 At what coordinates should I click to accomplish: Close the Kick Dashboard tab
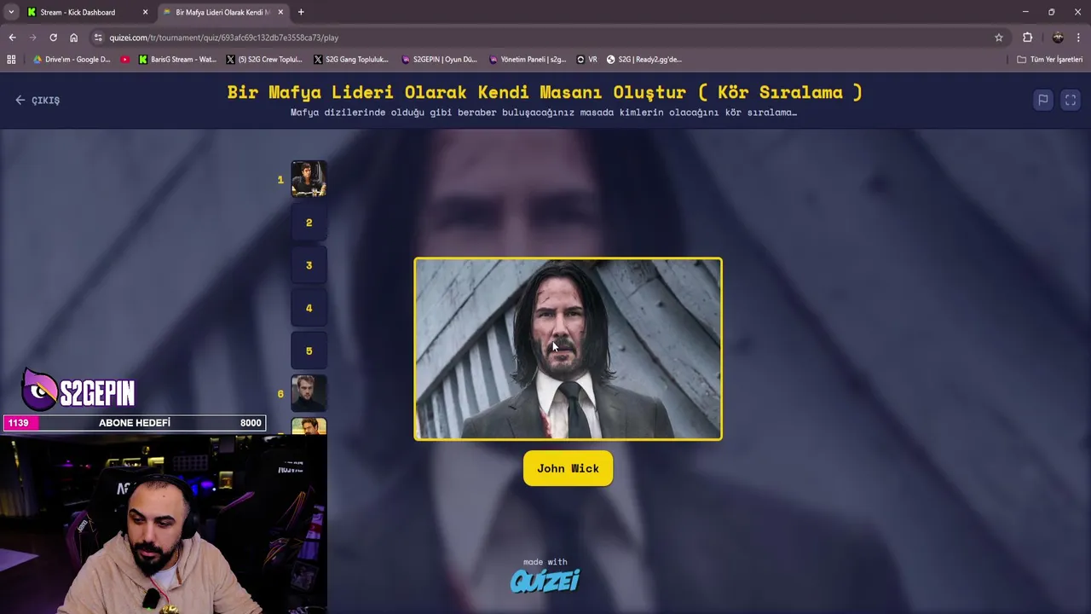click(x=145, y=12)
